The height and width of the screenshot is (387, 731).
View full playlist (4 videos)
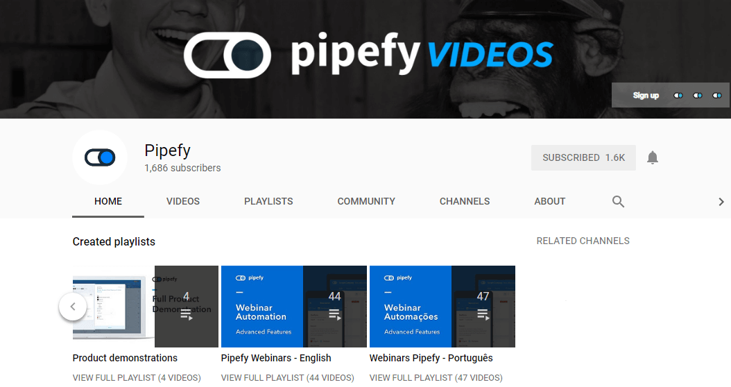pyautogui.click(x=137, y=378)
